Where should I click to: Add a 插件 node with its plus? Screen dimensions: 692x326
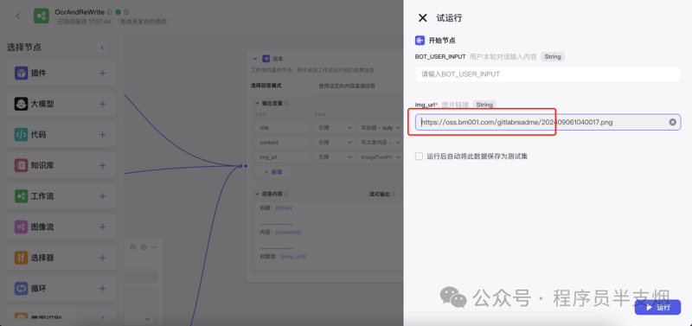point(102,74)
